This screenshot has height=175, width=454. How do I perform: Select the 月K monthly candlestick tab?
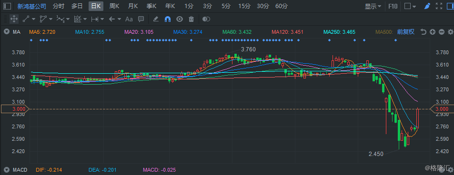133,6
